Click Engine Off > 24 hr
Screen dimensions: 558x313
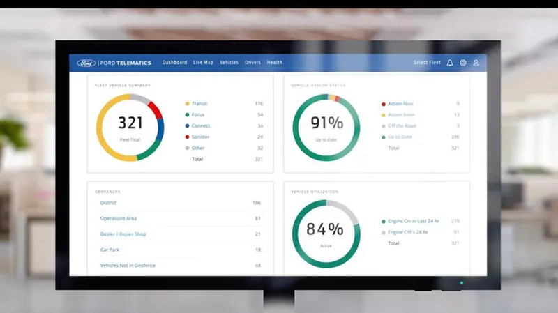(x=408, y=232)
